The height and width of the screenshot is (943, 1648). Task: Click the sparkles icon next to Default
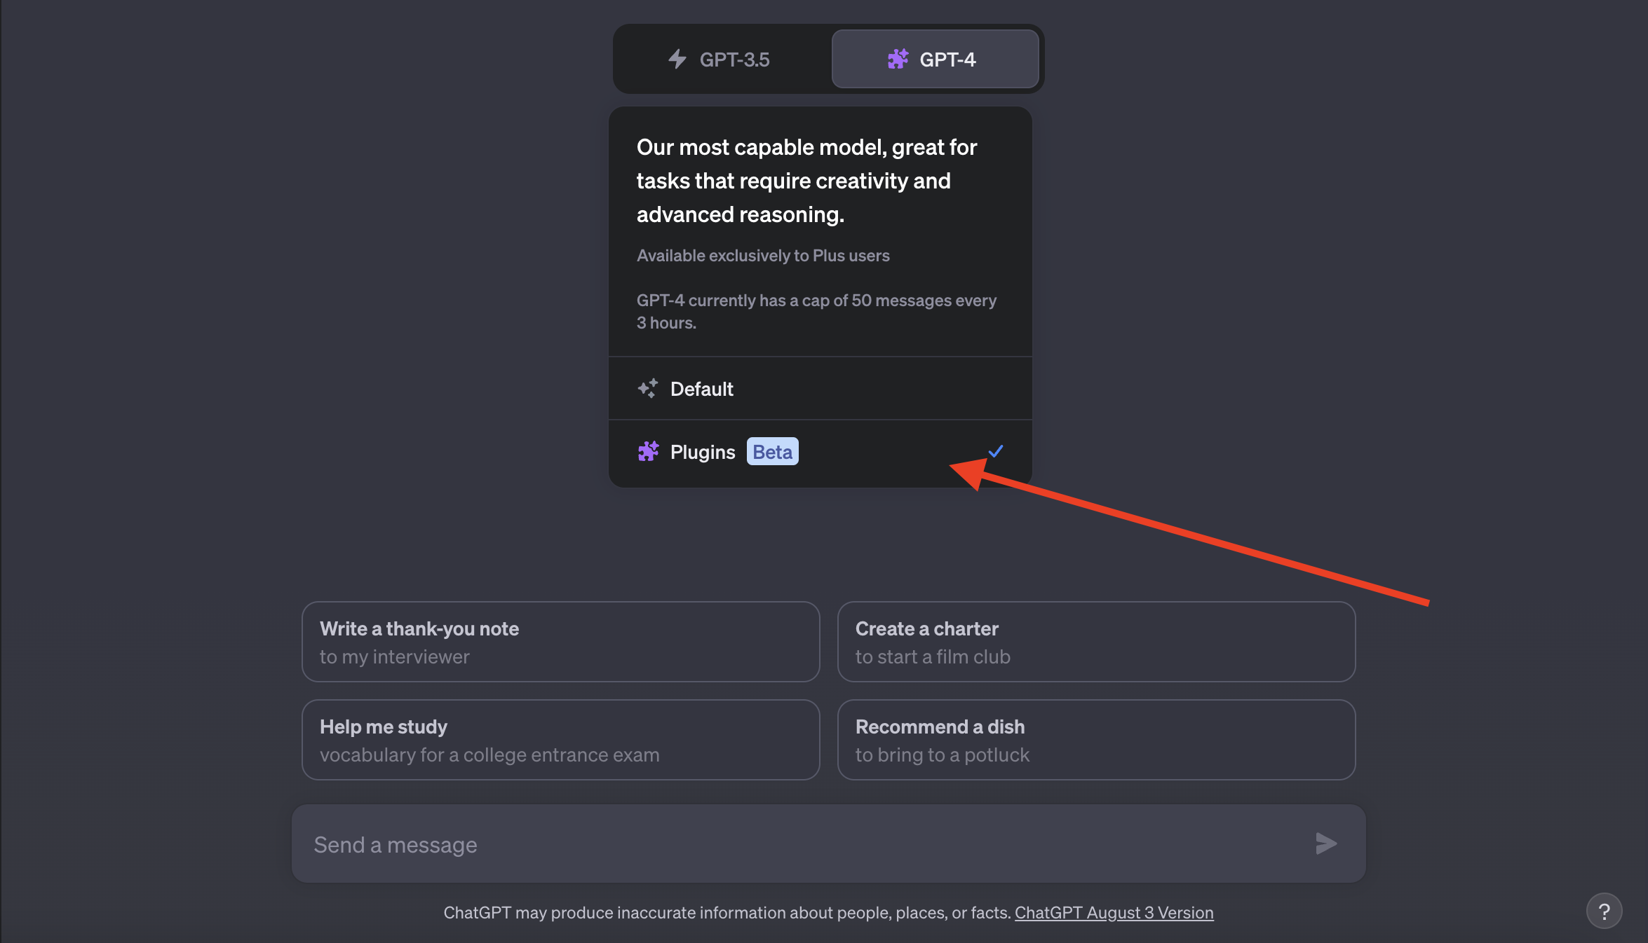(648, 389)
